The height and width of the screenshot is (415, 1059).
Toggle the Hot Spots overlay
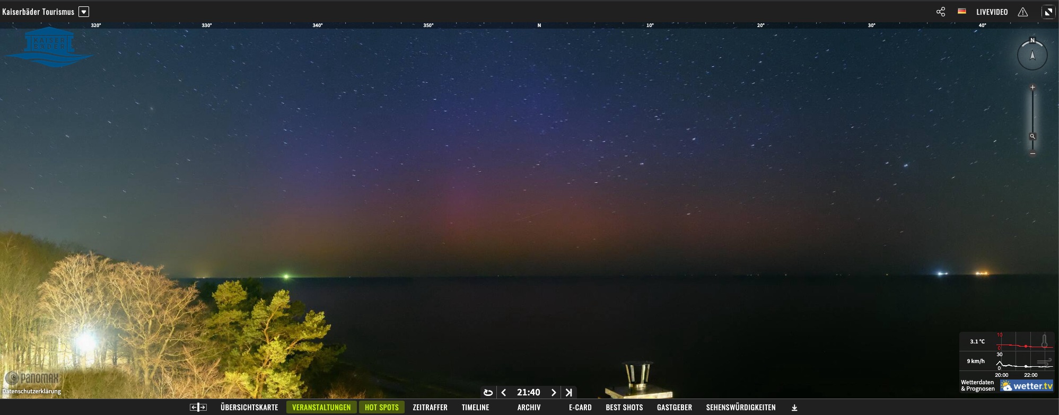click(x=381, y=408)
